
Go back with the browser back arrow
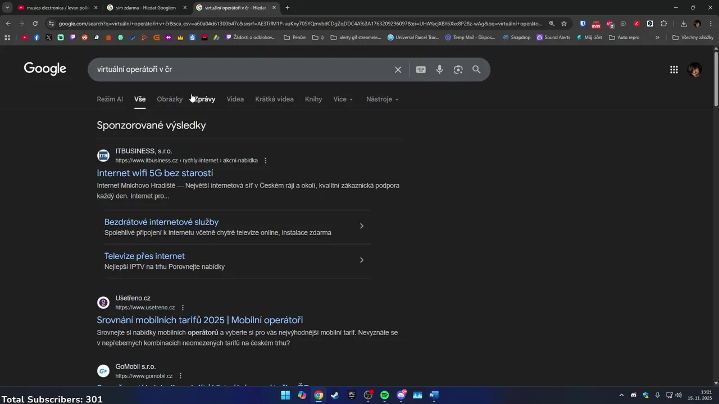[x=8, y=24]
